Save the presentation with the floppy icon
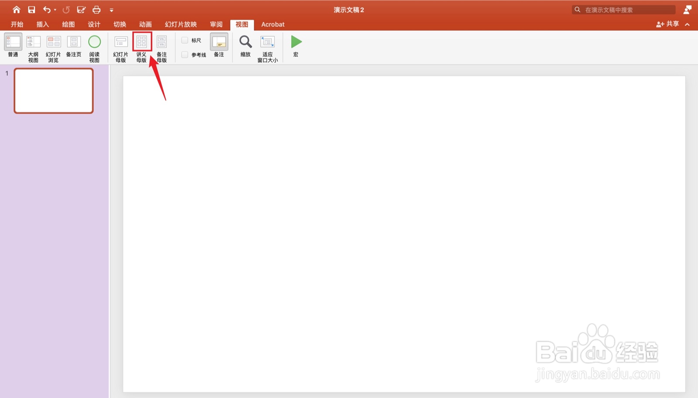The height and width of the screenshot is (398, 698). click(x=31, y=10)
